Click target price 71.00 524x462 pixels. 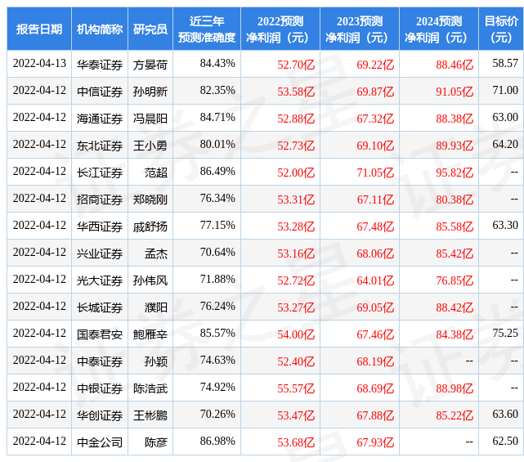tap(505, 90)
